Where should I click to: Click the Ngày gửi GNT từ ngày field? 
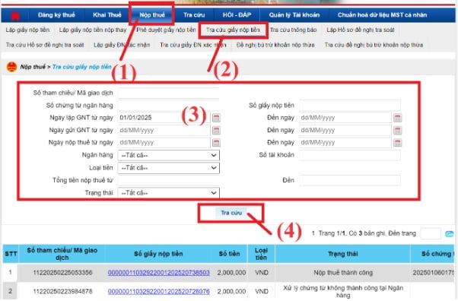point(164,130)
